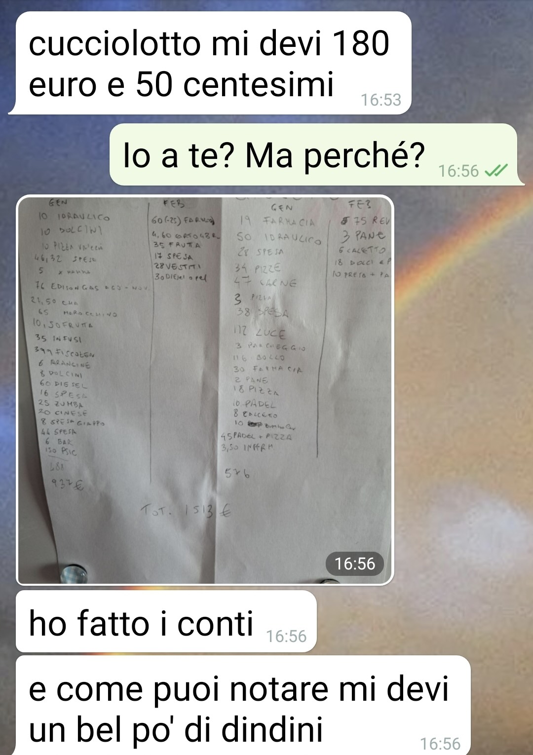Select the "cucciolotto mi devi 180 euro" message
This screenshot has height=755, width=533.
click(x=210, y=63)
